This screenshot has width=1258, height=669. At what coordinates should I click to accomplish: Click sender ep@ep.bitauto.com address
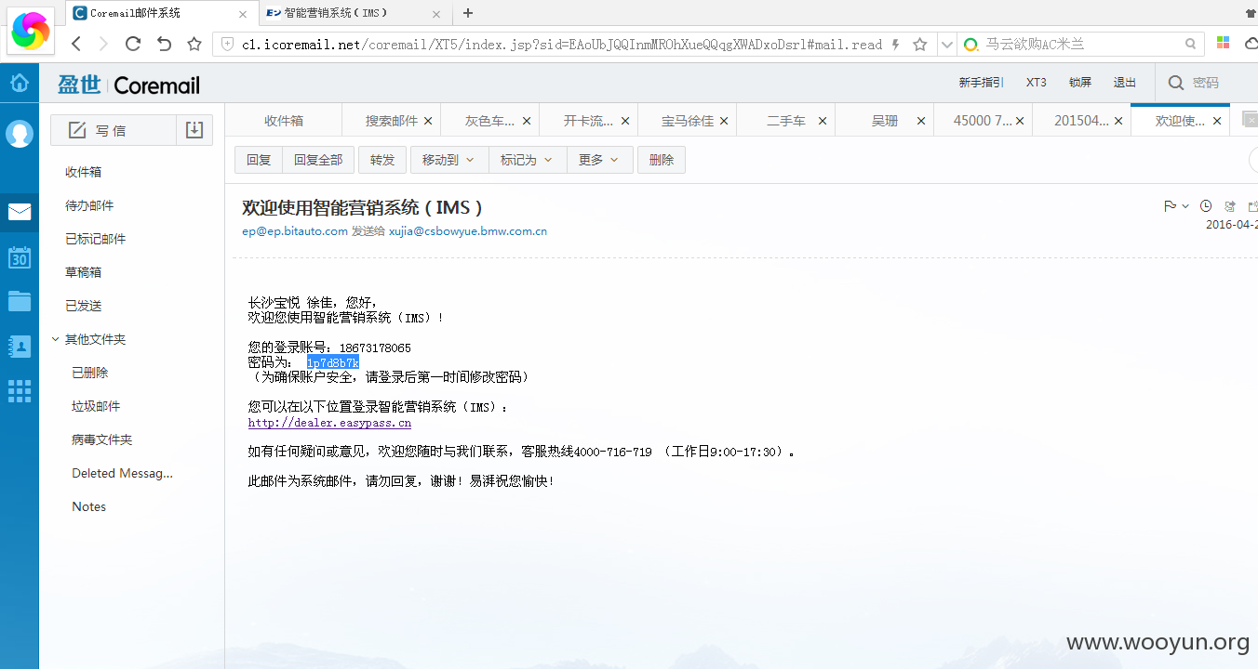pyautogui.click(x=295, y=231)
